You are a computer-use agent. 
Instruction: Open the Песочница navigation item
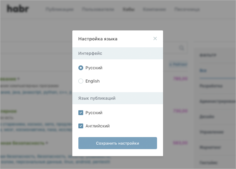[x=187, y=9]
